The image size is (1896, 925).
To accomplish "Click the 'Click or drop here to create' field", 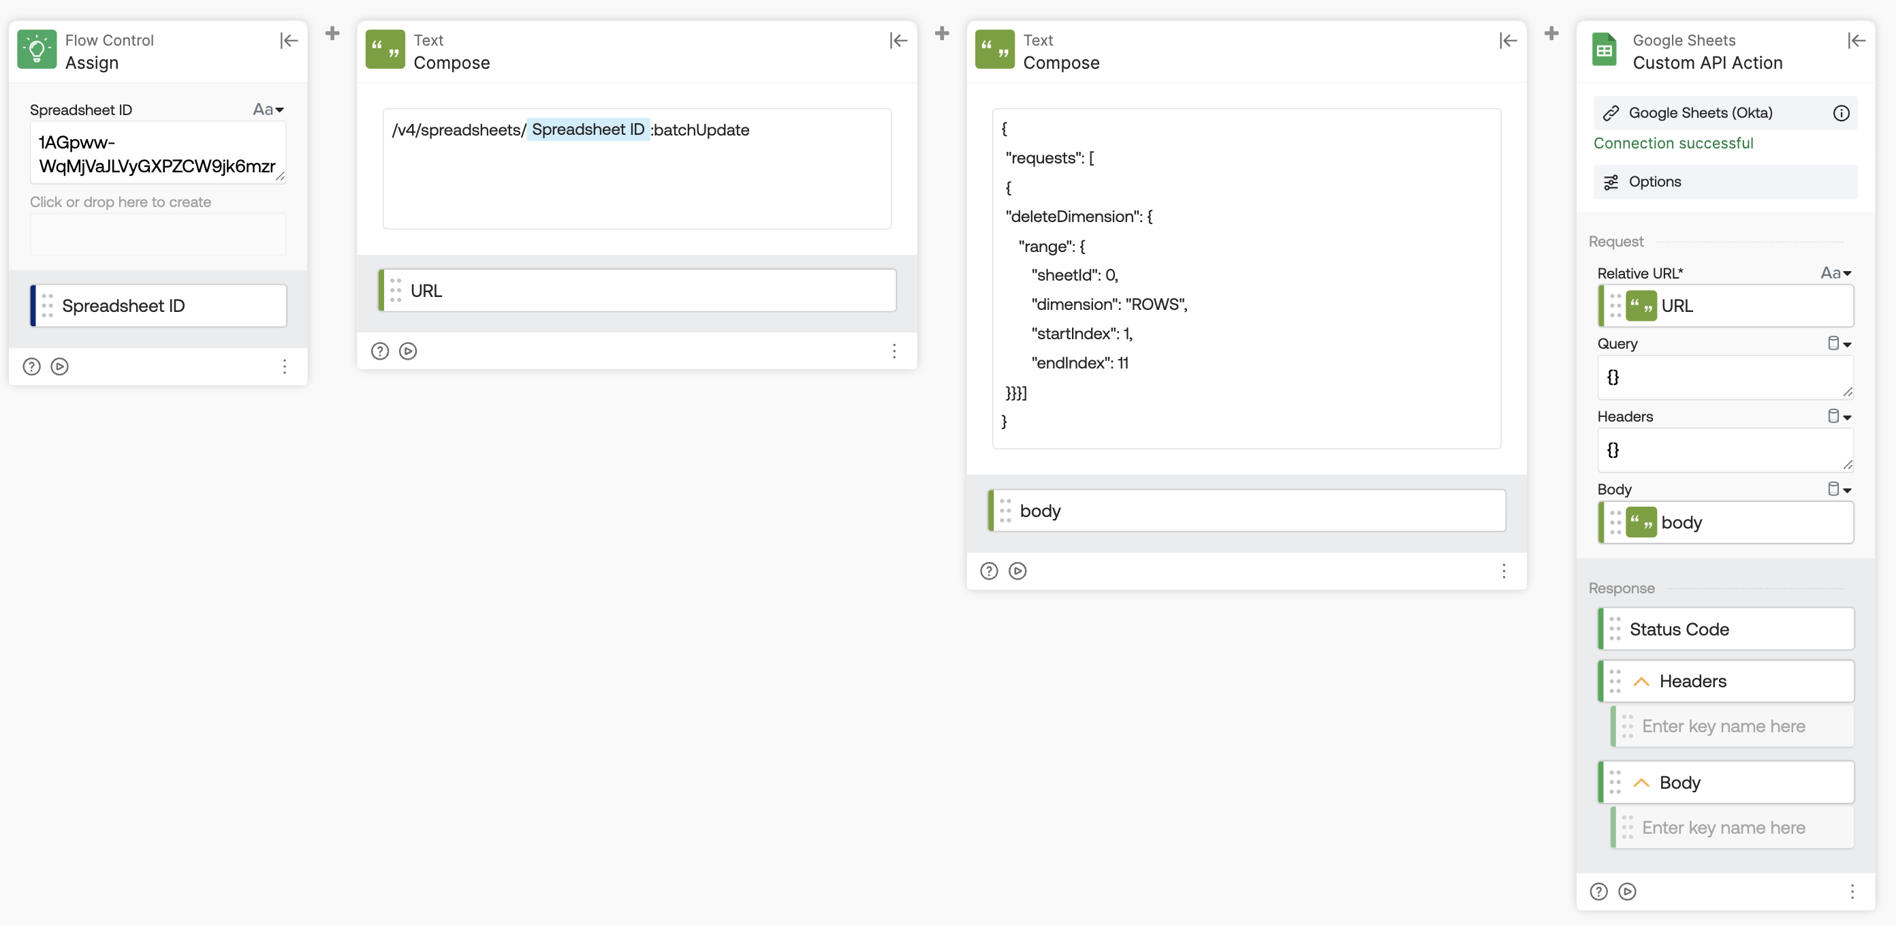I will 157,234.
